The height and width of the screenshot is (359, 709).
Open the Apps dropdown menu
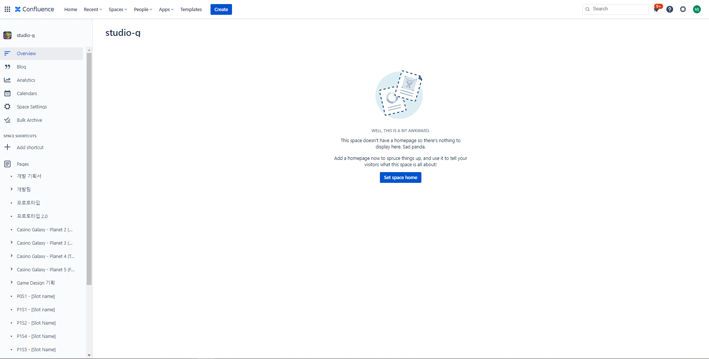(x=166, y=9)
